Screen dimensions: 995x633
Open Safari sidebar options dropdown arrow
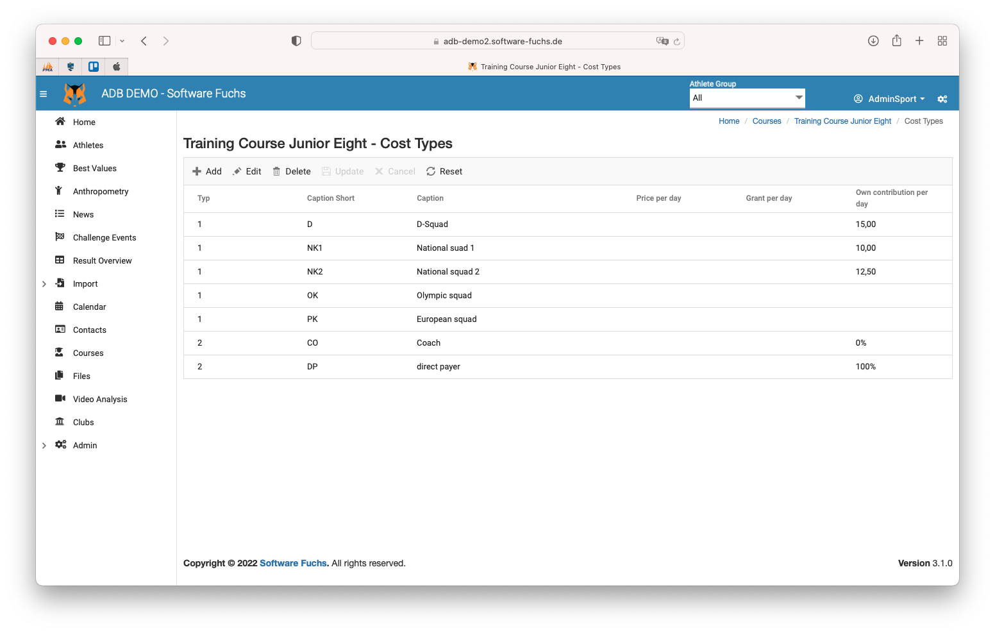pos(122,41)
